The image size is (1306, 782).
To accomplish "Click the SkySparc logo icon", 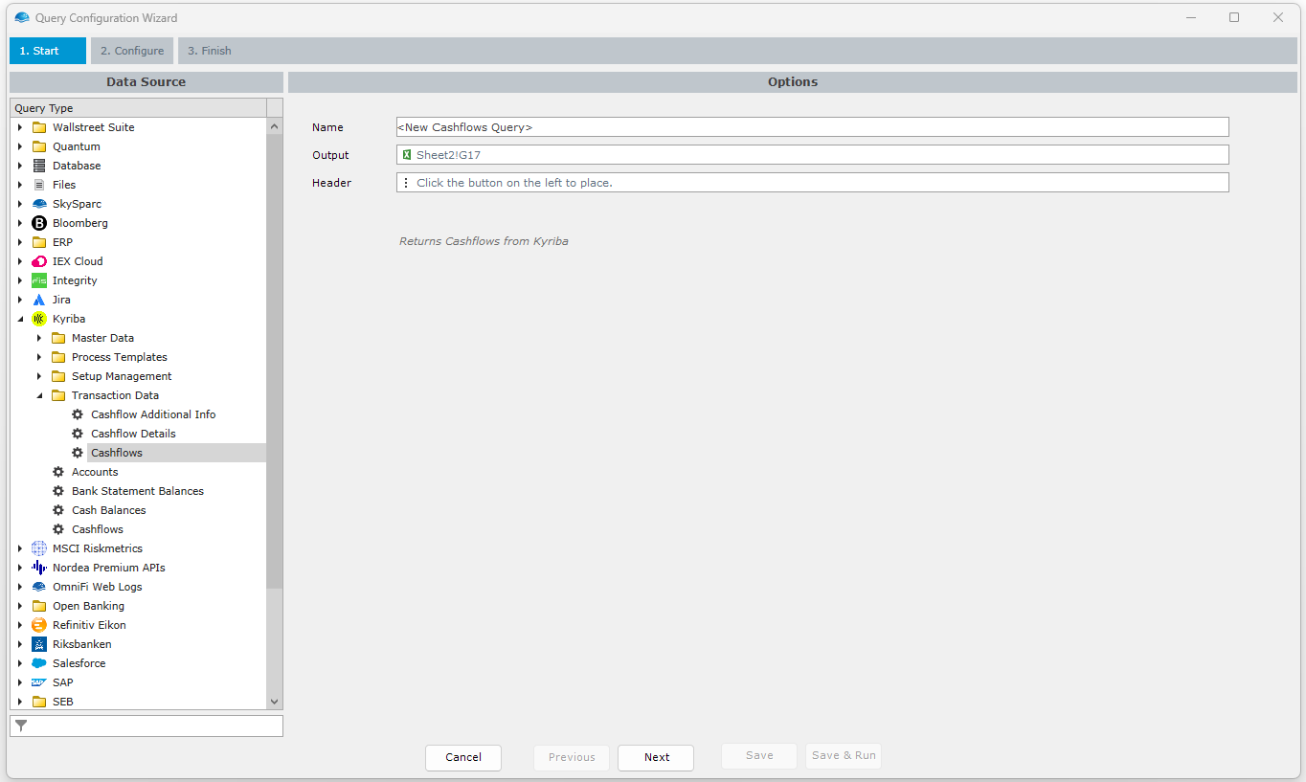I will [x=39, y=204].
